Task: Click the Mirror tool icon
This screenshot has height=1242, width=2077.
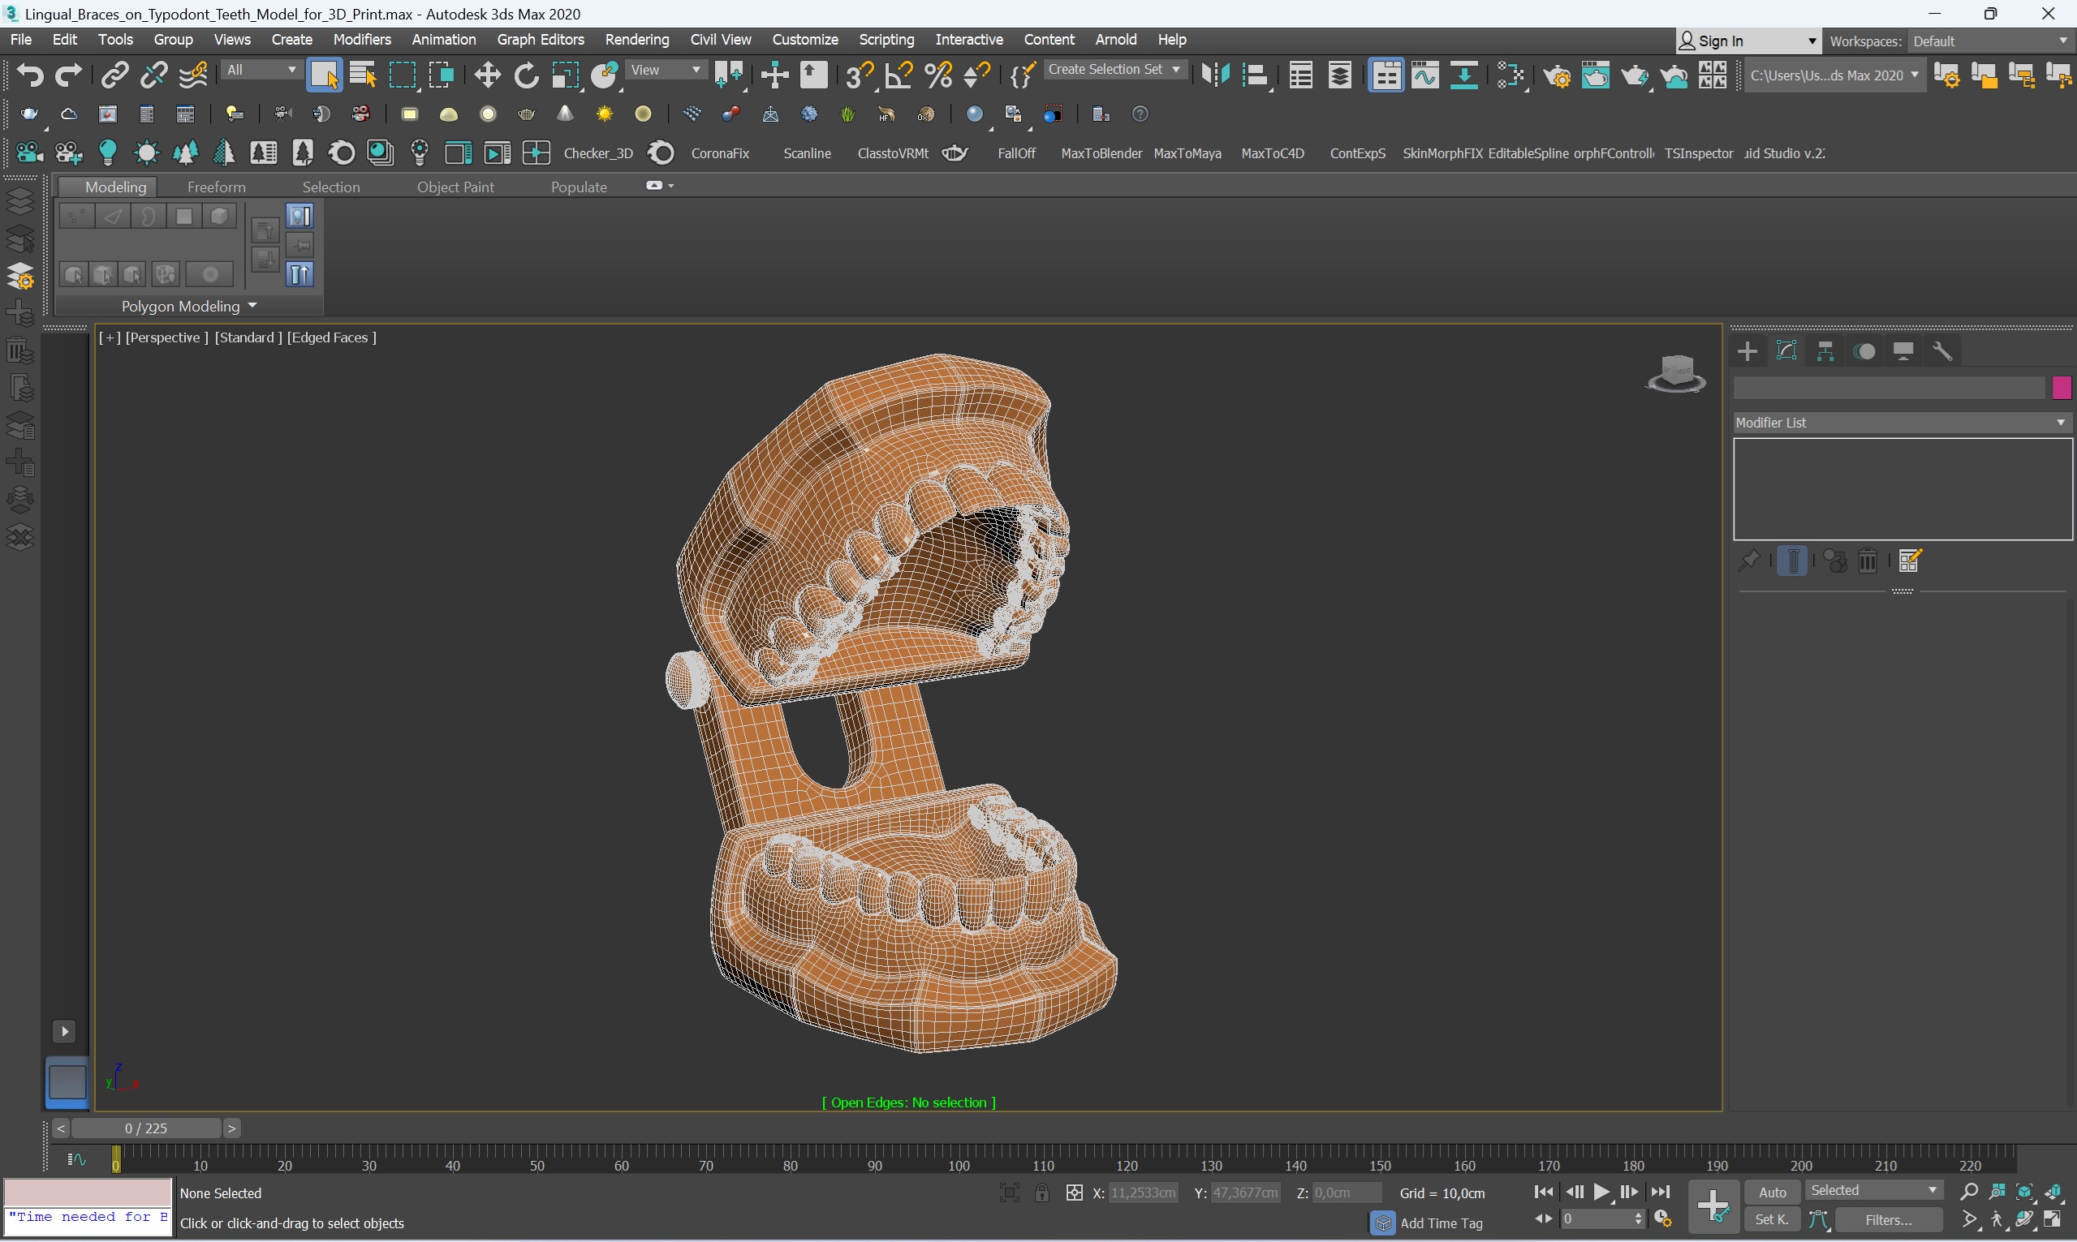Action: 1216,75
